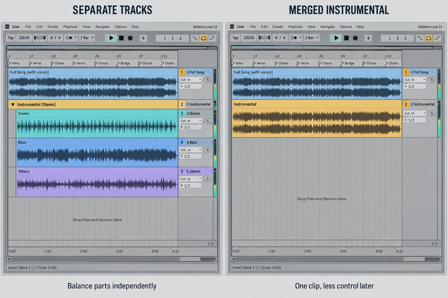Click the 4 / 4 time signature in Merged Instrumental
448x298 pixels.
tap(280, 38)
